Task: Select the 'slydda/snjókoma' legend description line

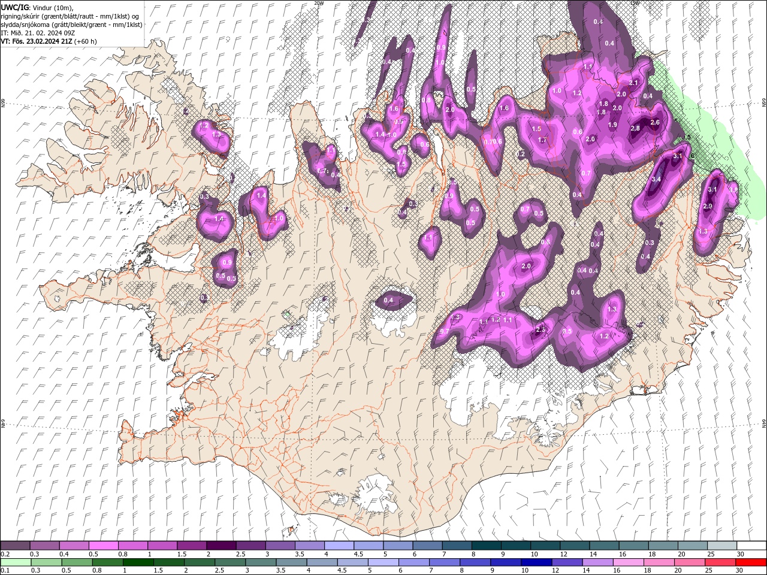Action: click(72, 25)
